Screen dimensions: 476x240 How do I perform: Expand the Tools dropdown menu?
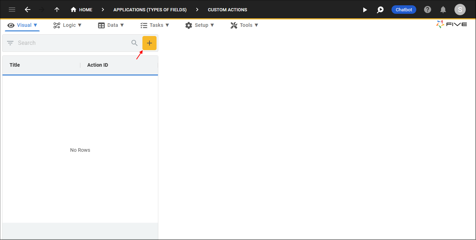pyautogui.click(x=244, y=25)
